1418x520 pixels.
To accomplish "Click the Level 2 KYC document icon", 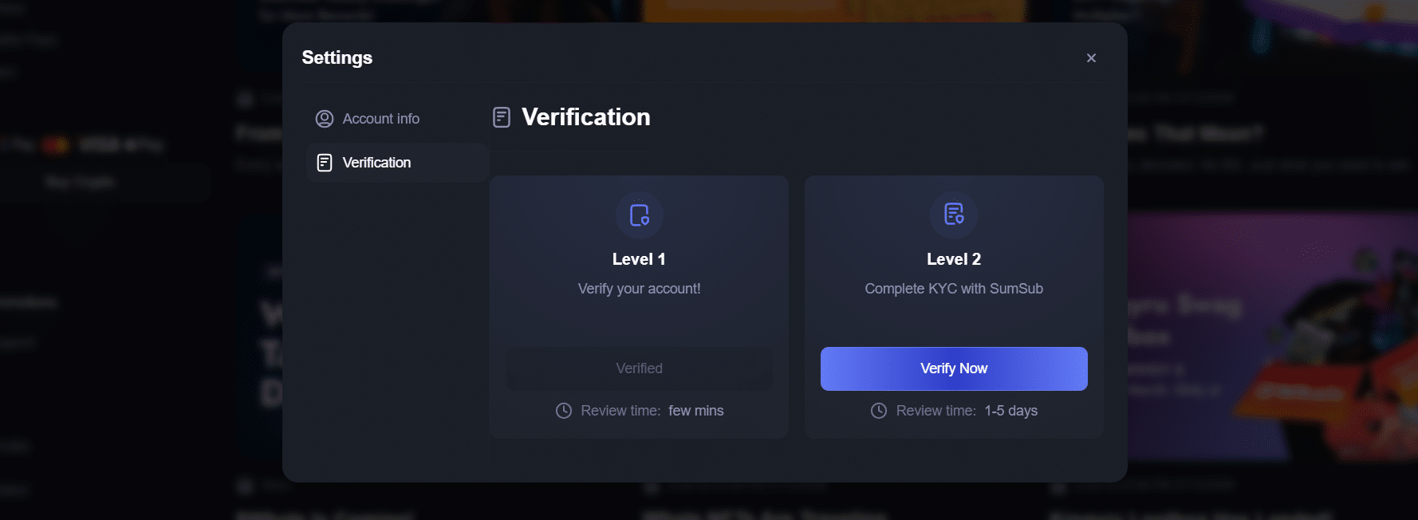I will click(954, 215).
